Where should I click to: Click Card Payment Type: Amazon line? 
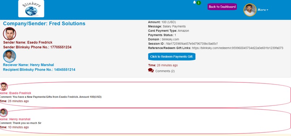click(x=169, y=31)
